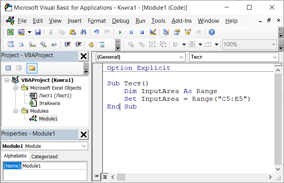Close the Properties - Module1 panel

(x=83, y=135)
